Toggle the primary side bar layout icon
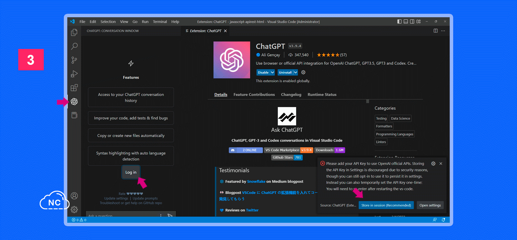Screen dimensions: 517x240 point(399,21)
